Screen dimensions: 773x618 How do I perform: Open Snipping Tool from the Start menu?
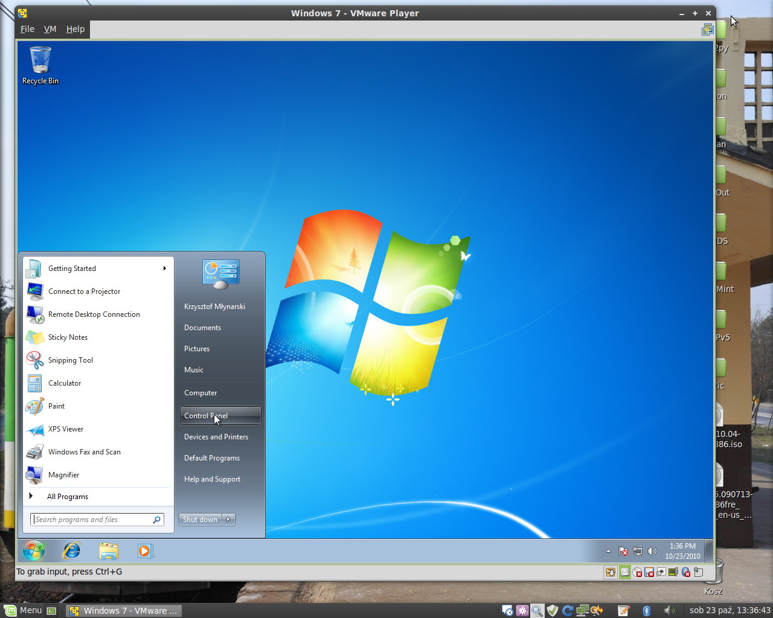tap(71, 360)
